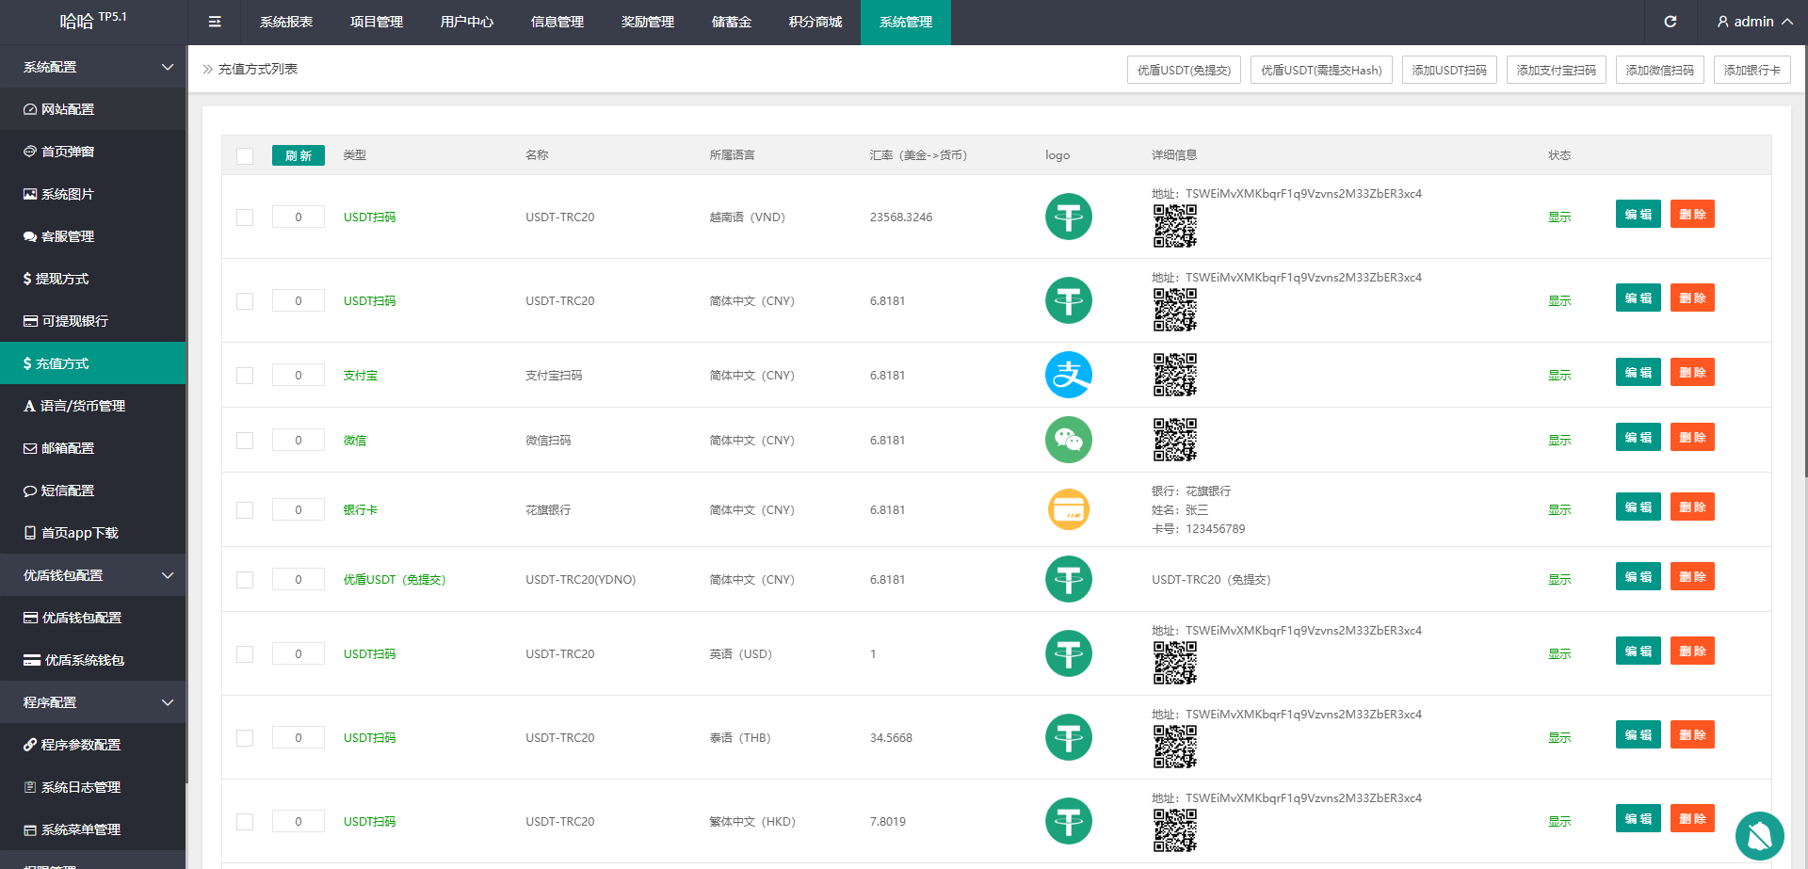This screenshot has height=869, width=1808.
Task: Click the Alipay logo icon
Action: [1068, 375]
